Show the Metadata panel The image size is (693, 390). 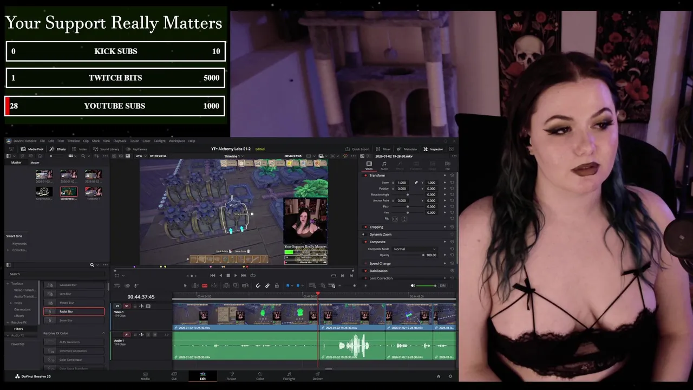coord(407,149)
